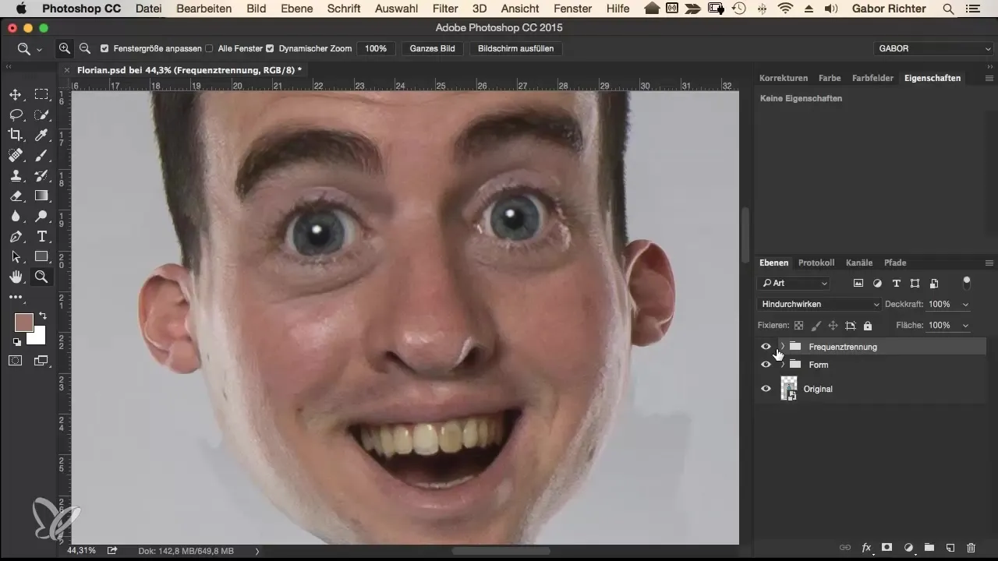
Task: Select the Lasso tool
Action: (x=16, y=115)
